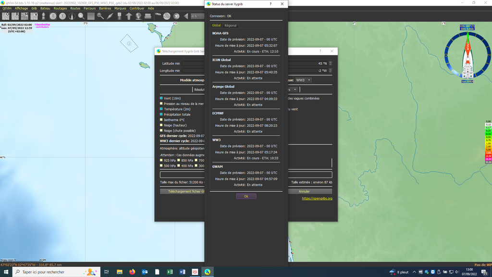Viewport: 492px width, 277px height.
Task: Click the globe on stand toolbar icon
Action: click(138, 16)
